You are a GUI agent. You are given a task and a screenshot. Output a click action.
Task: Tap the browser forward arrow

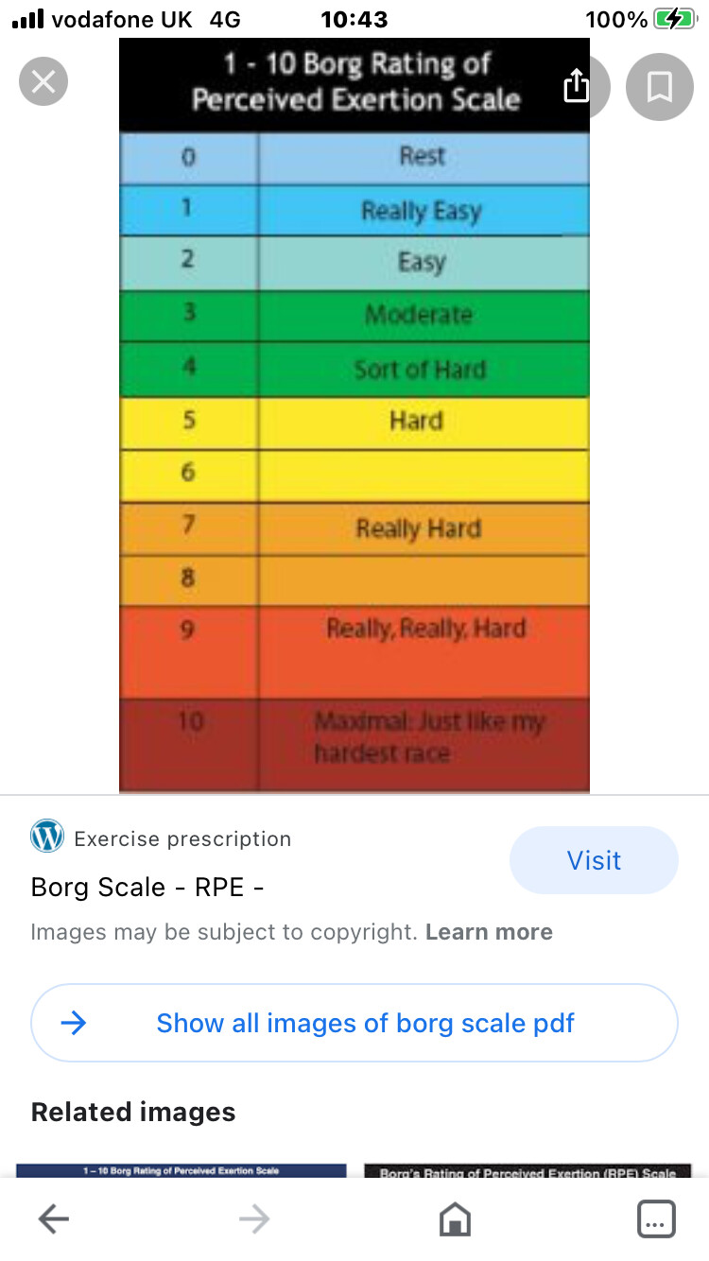254,1219
